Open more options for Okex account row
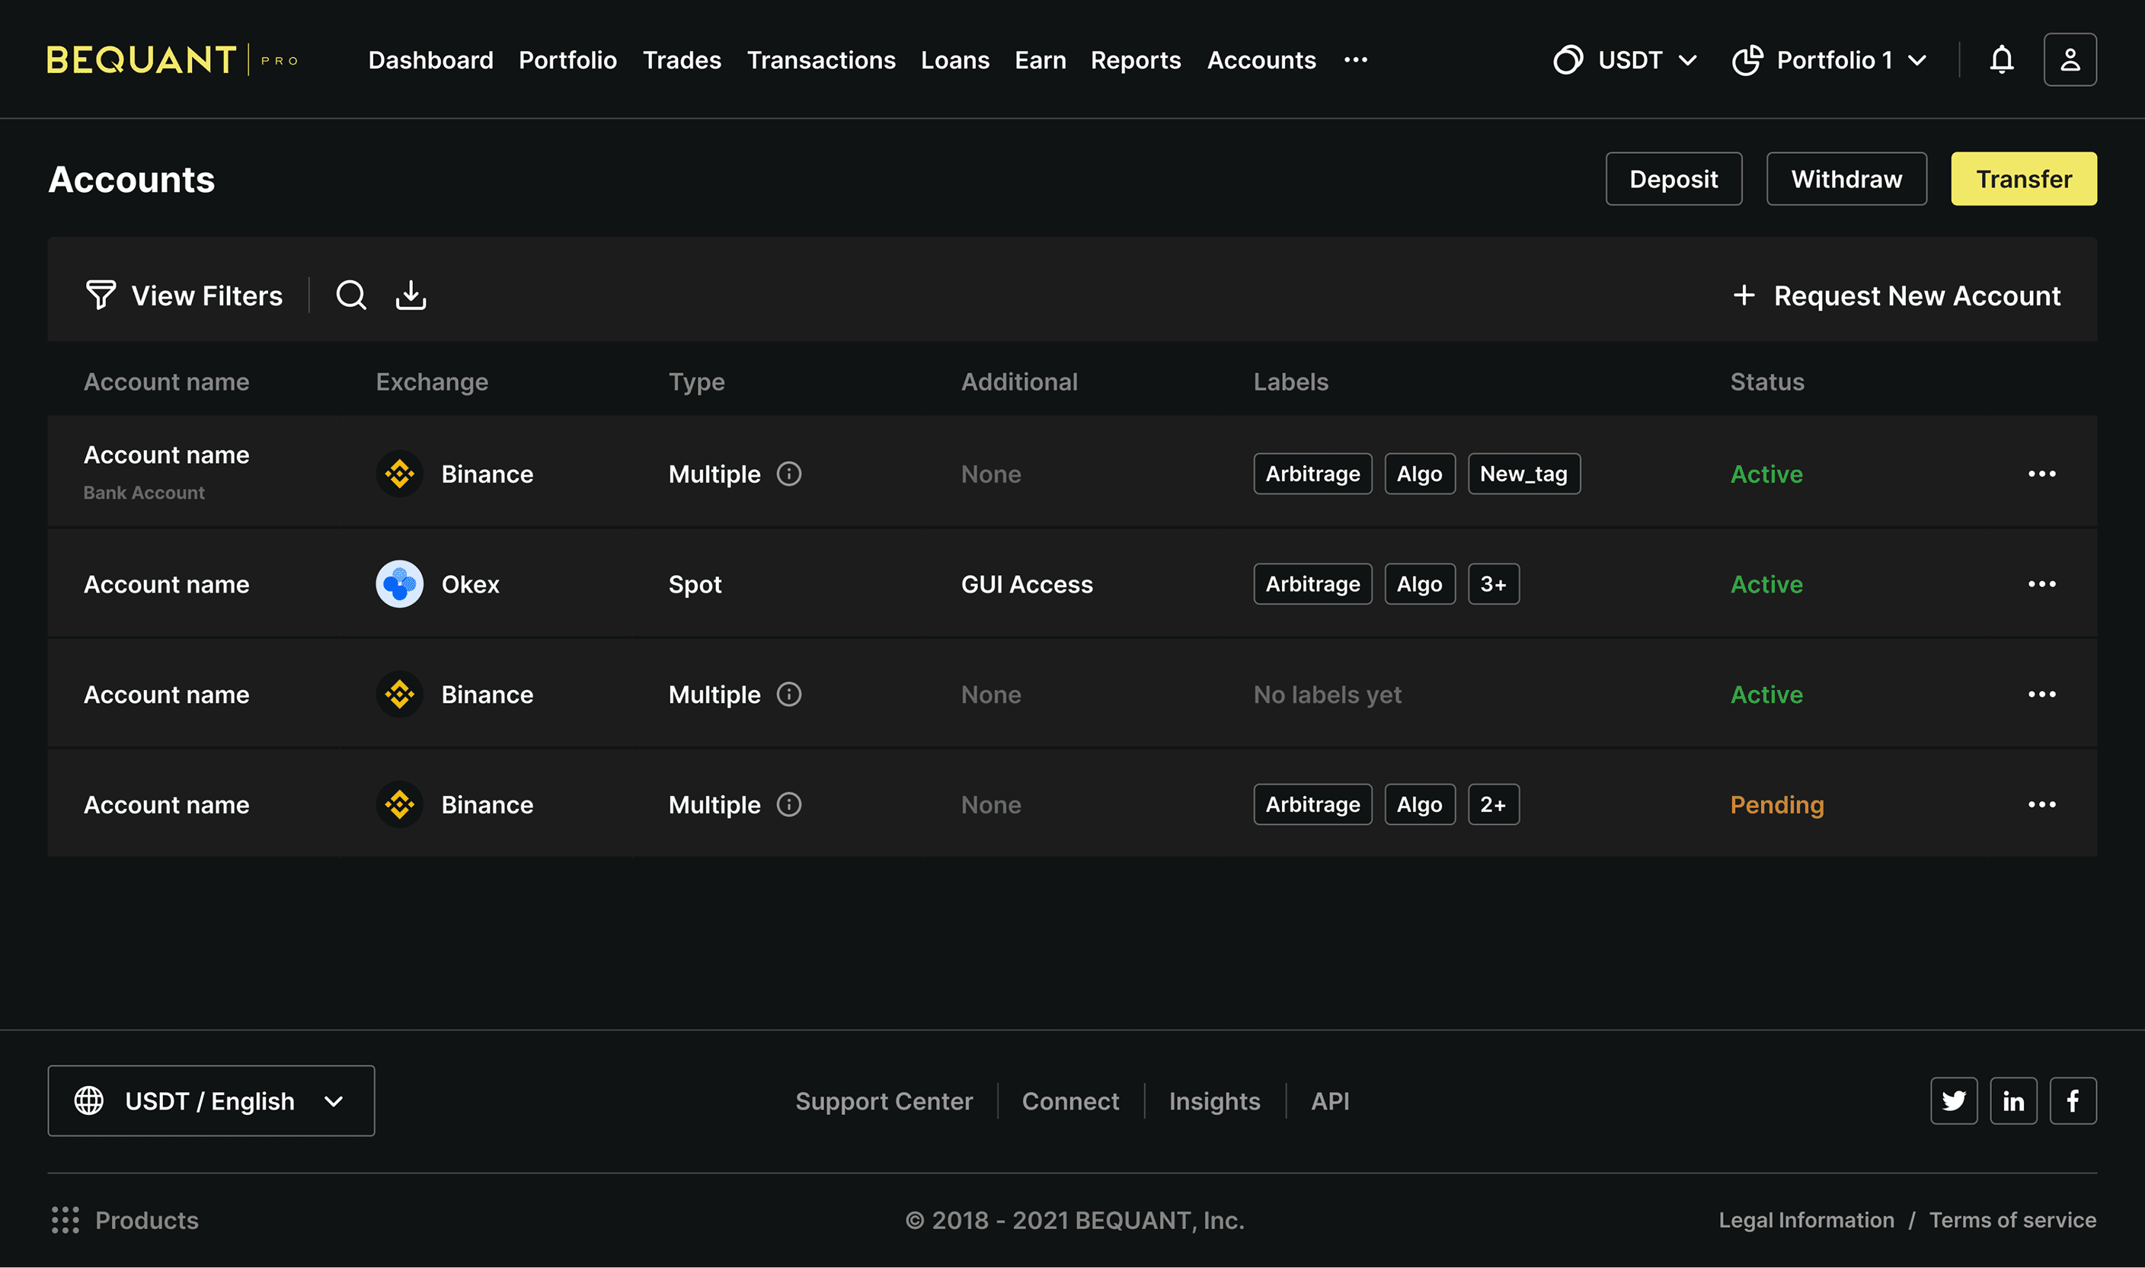Screen dimensions: 2145x1268 click(2041, 583)
